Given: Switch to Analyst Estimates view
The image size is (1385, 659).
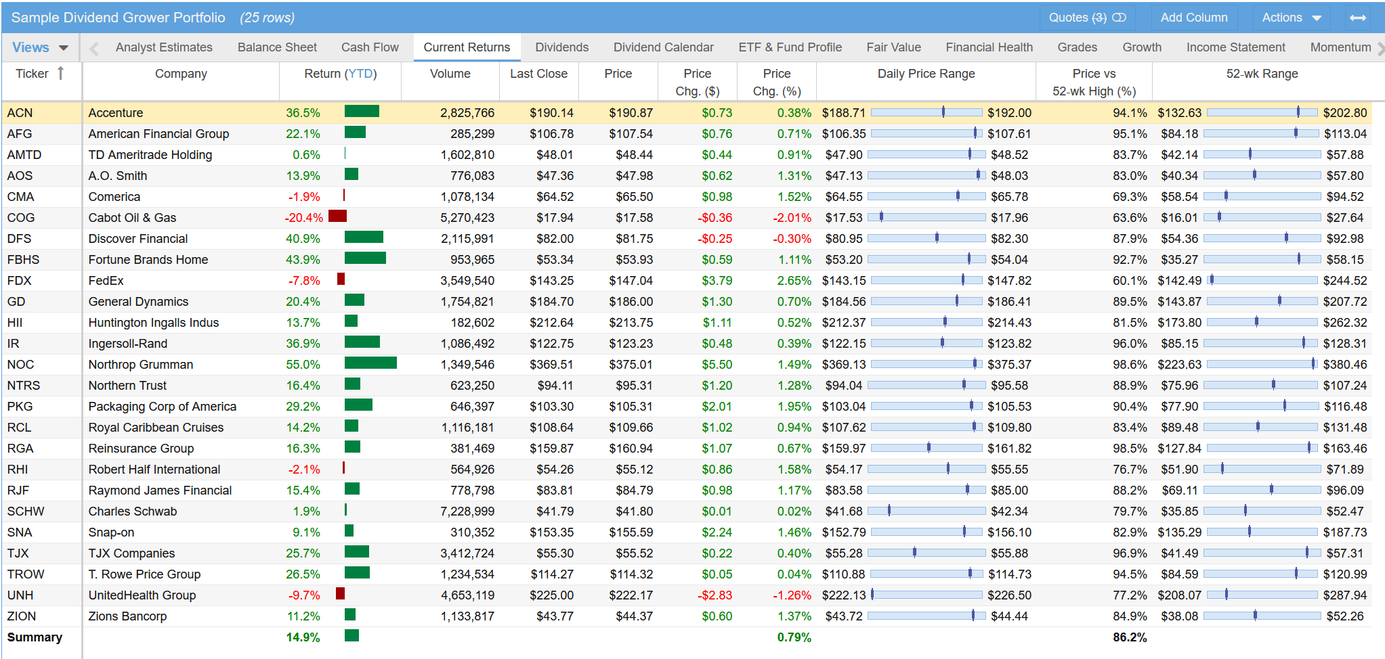Looking at the screenshot, I should pos(164,47).
